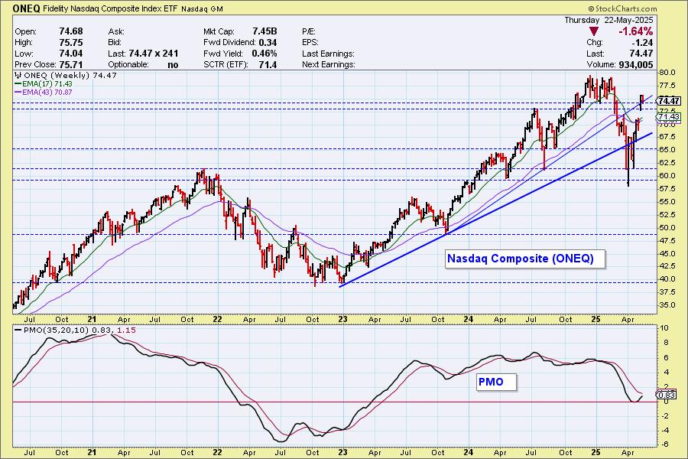Click the Thursday 22-May-2025 date
Image resolution: width=688 pixels, height=459 pixels.
point(608,20)
